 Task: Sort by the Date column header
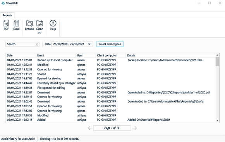point(21,55)
